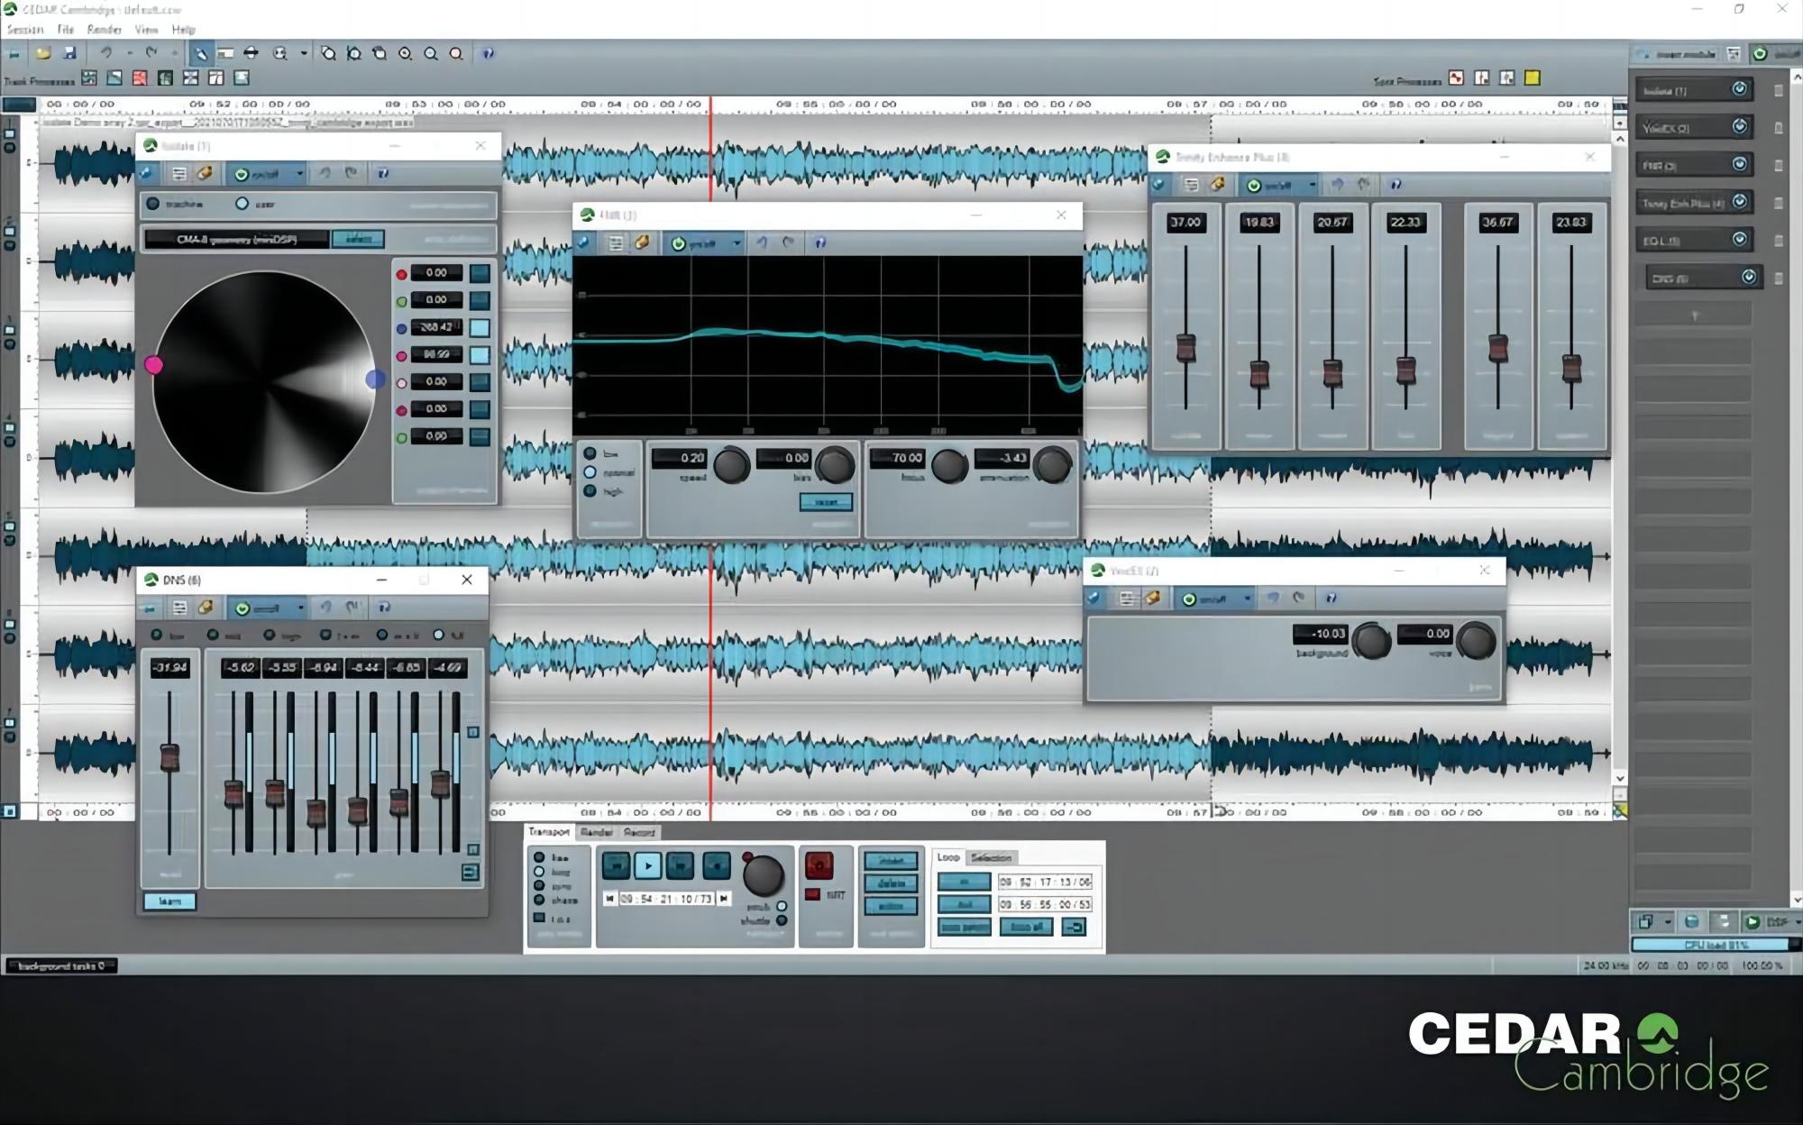
Task: Click the return arrow button in Loop panel
Action: click(x=1074, y=927)
